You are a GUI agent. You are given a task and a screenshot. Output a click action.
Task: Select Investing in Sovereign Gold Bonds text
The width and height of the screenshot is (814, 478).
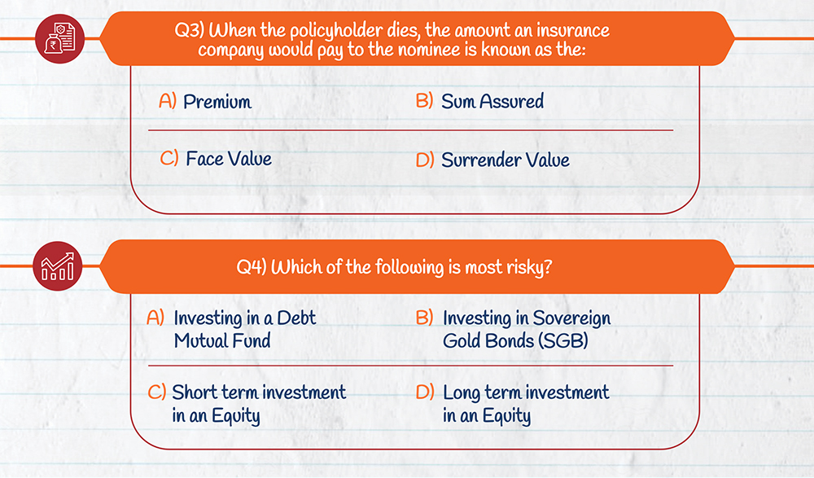click(526, 329)
